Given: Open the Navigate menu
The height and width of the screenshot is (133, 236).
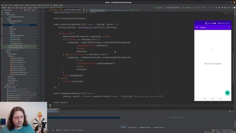Looking at the screenshot, I should (16, 5).
